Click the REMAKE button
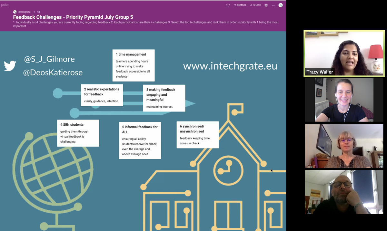The height and width of the screenshot is (231, 387). point(240,5)
